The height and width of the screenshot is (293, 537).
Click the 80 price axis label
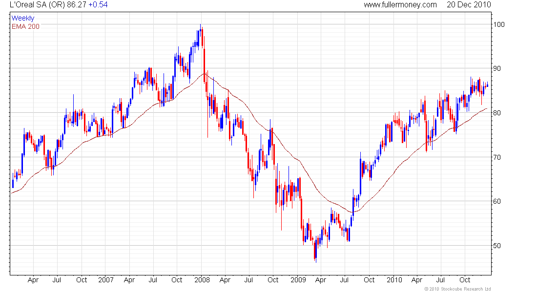pyautogui.click(x=496, y=113)
